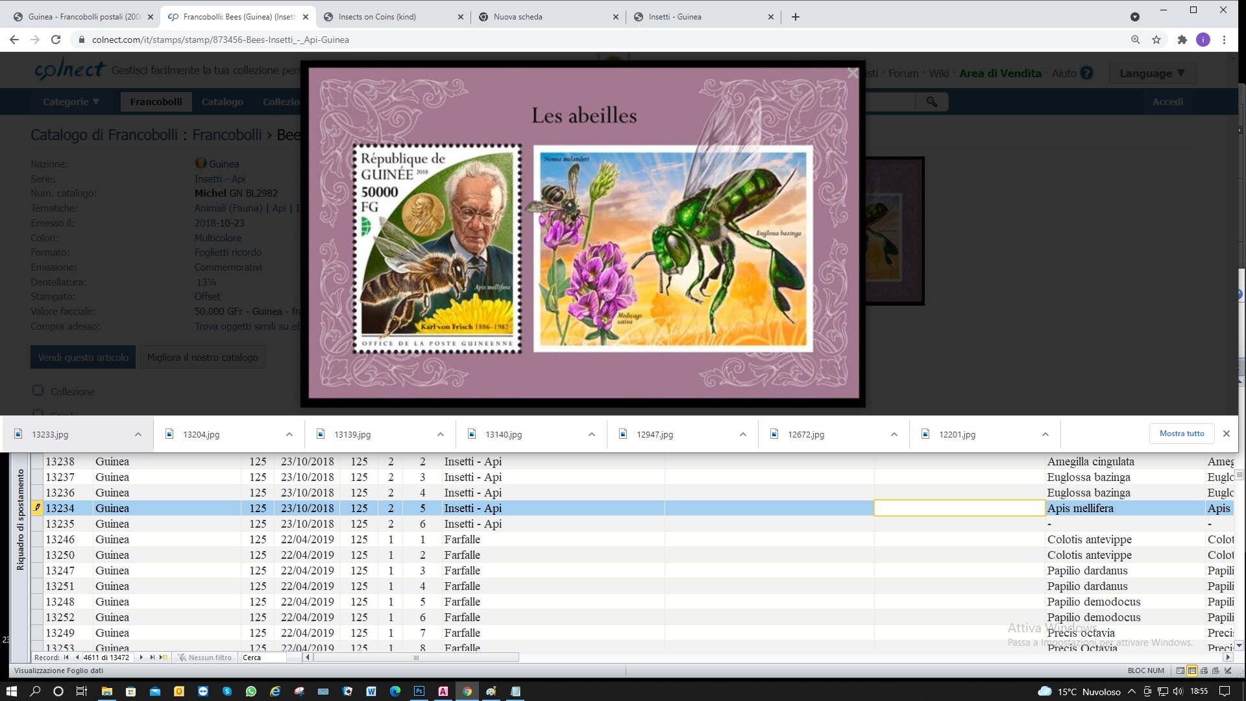This screenshot has width=1246, height=701.
Task: Open the Windows notification center
Action: tap(1225, 691)
